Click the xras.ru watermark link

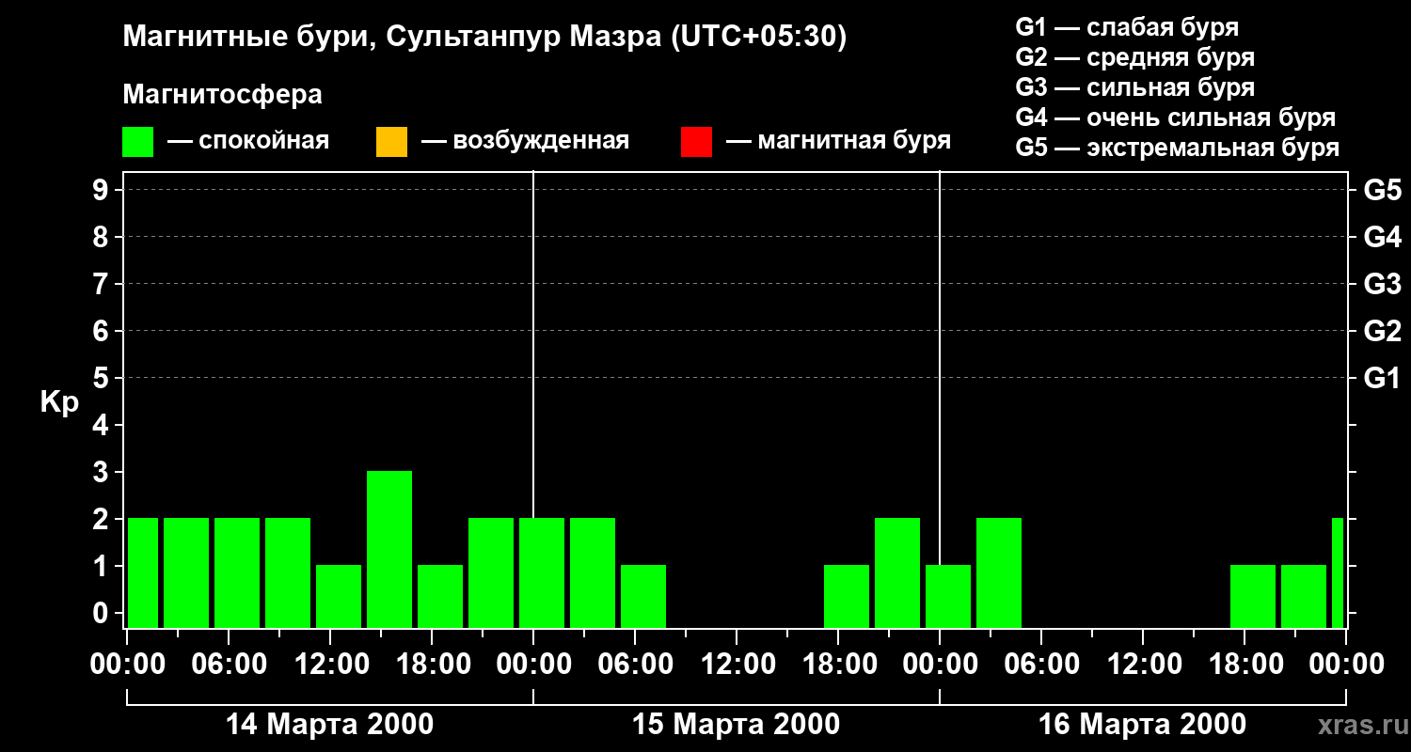pyautogui.click(x=1357, y=725)
